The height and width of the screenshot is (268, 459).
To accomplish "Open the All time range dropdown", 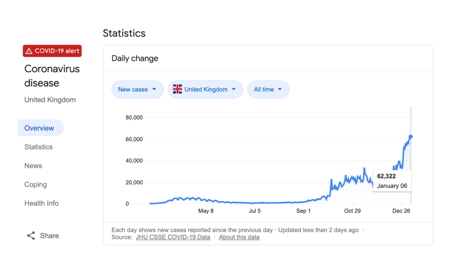I will pyautogui.click(x=268, y=89).
